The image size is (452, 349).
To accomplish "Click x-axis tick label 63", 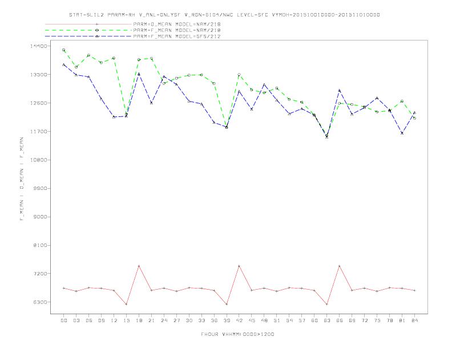I will click(327, 320).
